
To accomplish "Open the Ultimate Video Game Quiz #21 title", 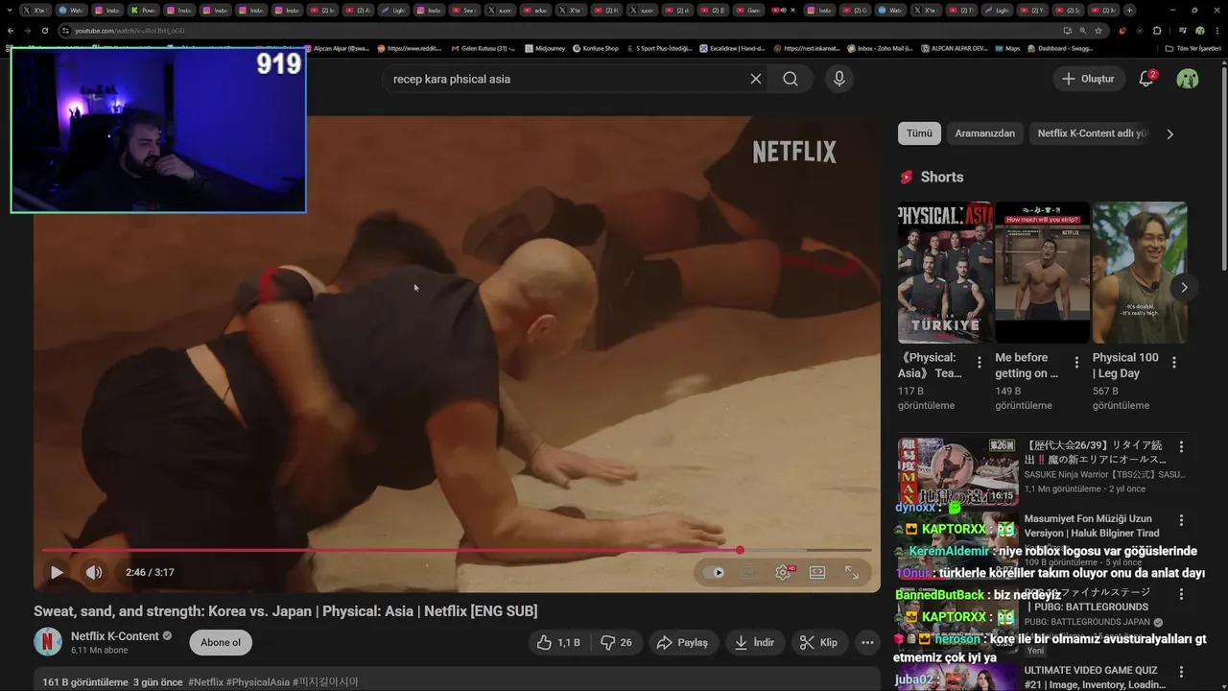I will click(1095, 678).
